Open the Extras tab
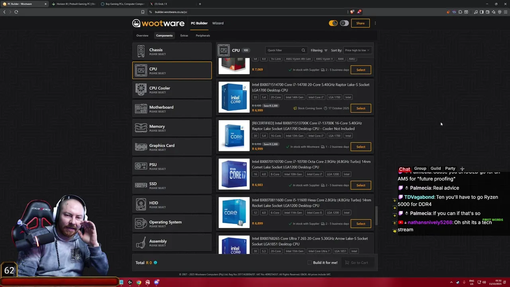The width and height of the screenshot is (510, 287). [x=184, y=35]
